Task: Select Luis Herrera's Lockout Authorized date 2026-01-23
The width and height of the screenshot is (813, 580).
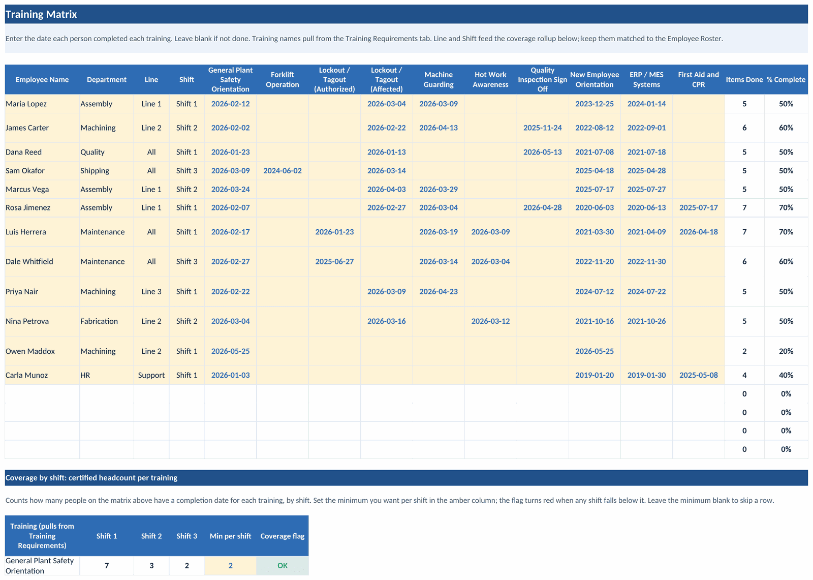Action: click(334, 232)
